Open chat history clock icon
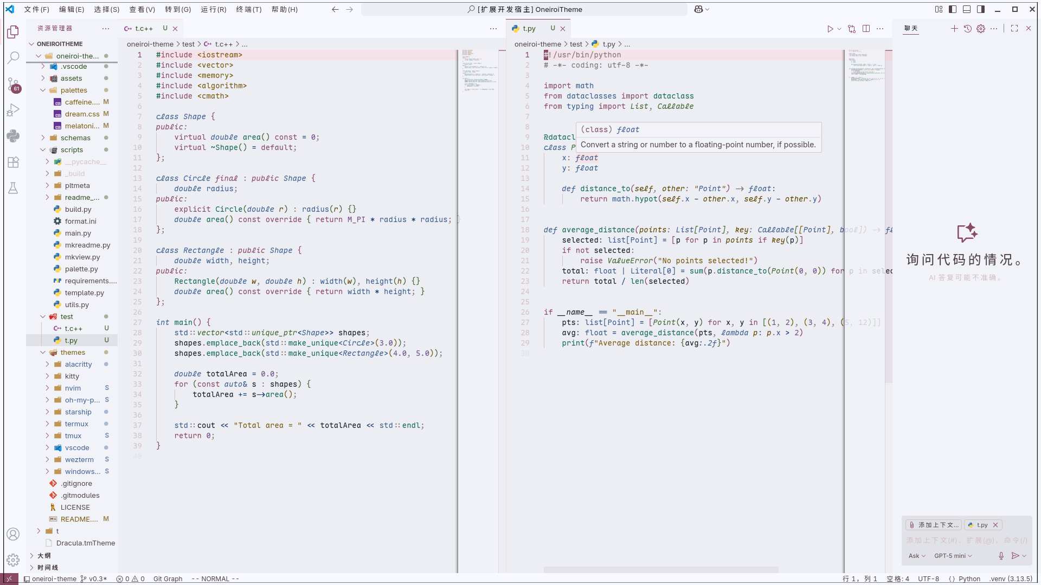The width and height of the screenshot is (1041, 585). click(968, 29)
